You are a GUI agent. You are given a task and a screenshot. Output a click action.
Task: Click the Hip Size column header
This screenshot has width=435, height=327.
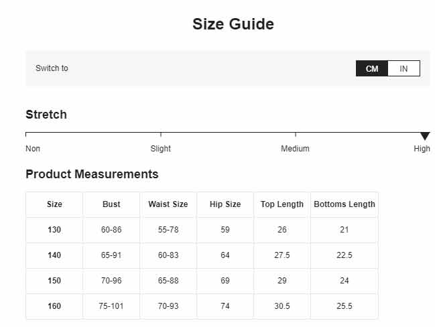tap(225, 204)
